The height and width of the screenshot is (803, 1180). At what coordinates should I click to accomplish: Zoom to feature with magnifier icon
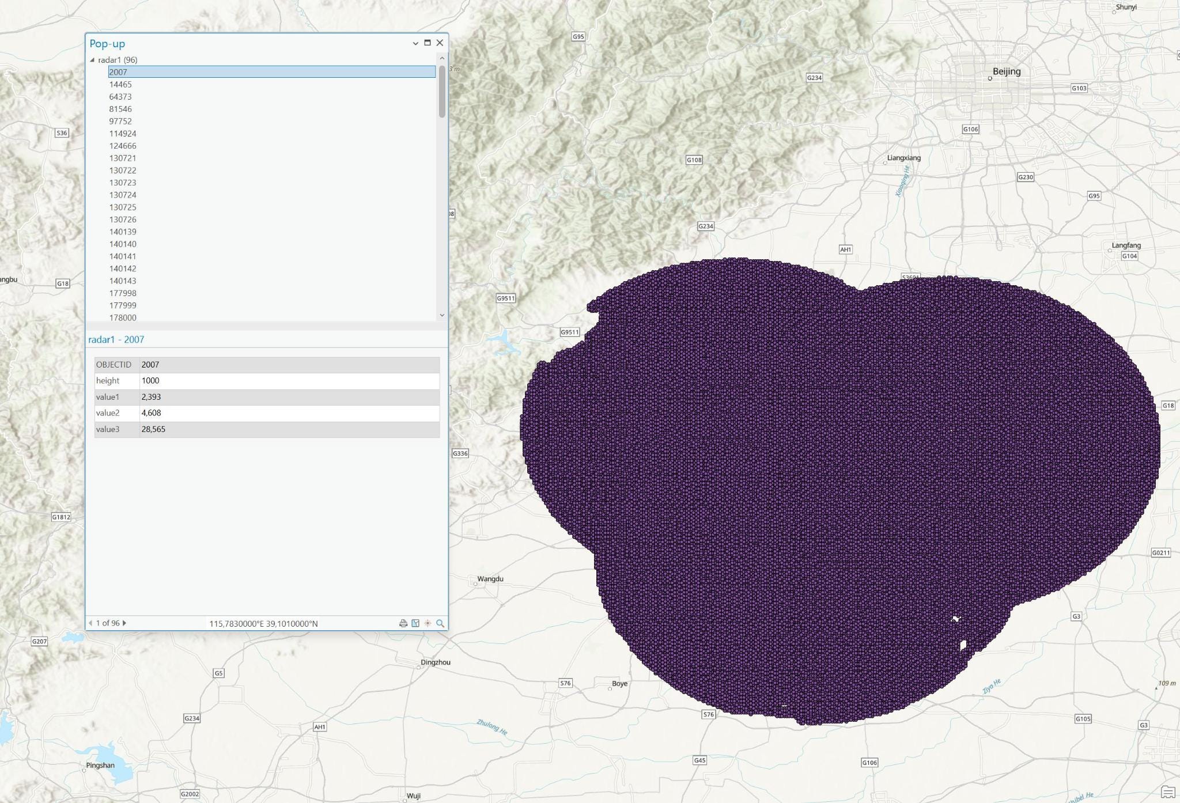440,623
